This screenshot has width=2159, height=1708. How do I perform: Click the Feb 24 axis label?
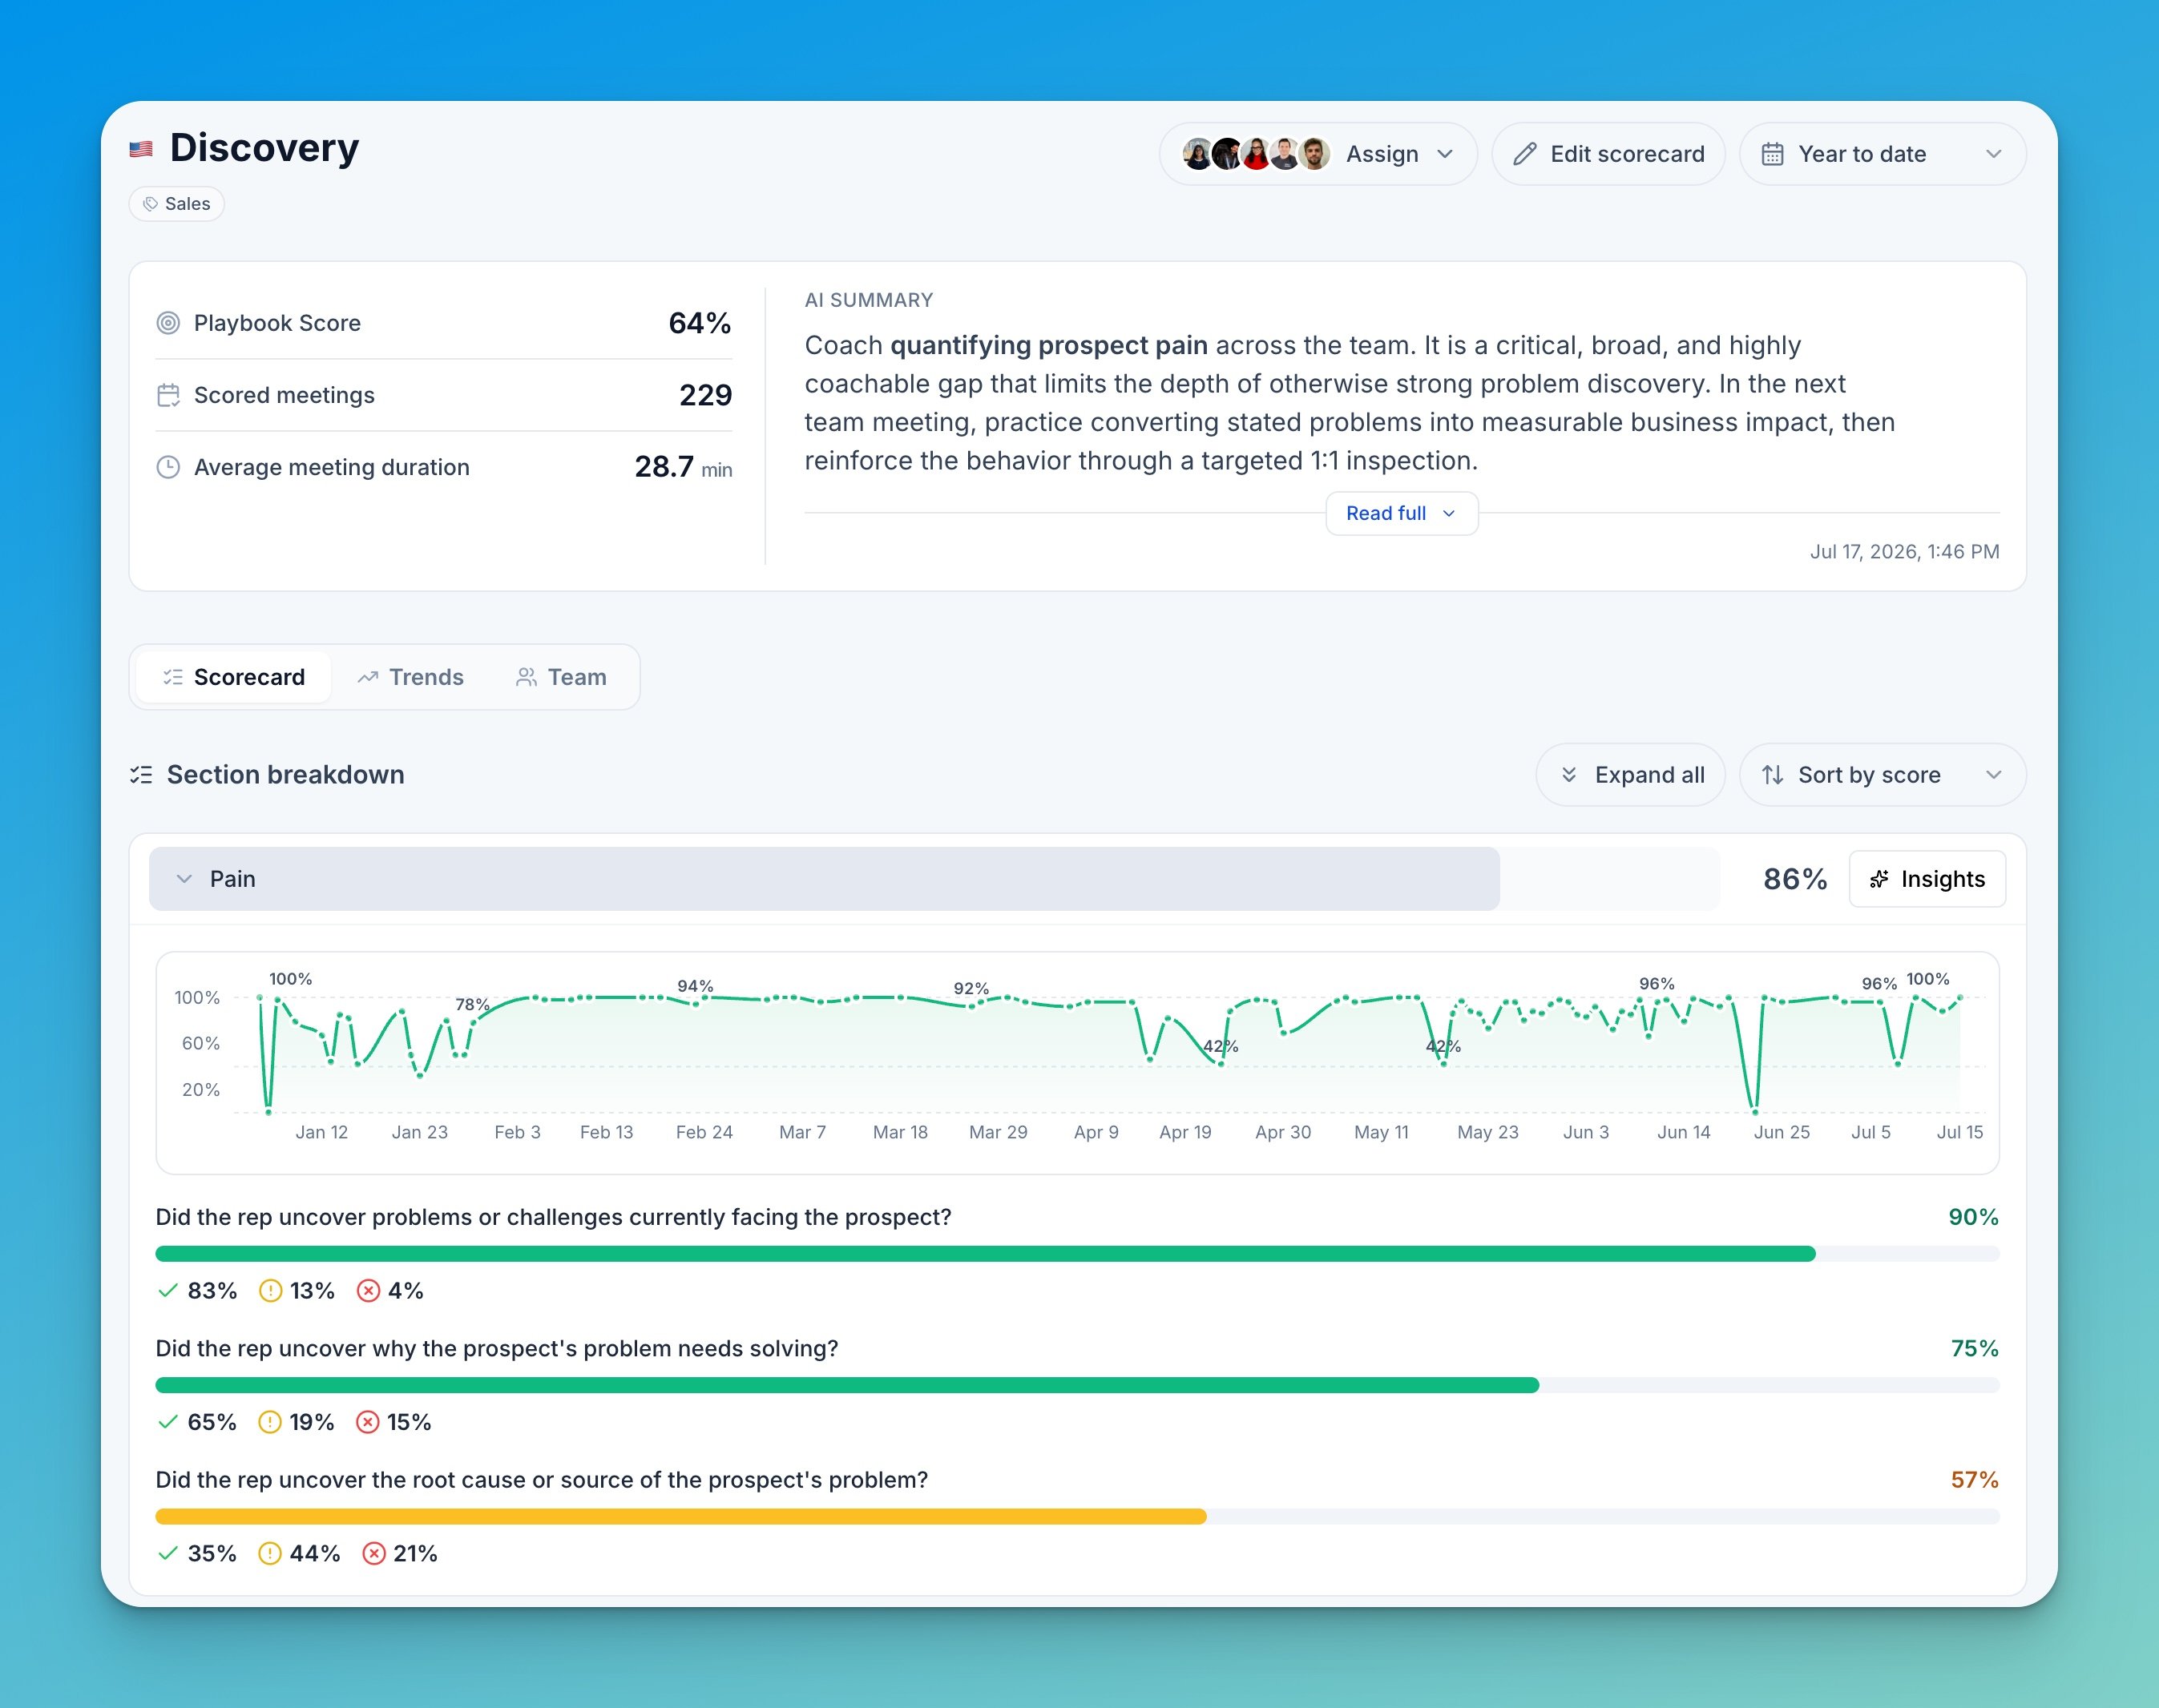click(704, 1132)
